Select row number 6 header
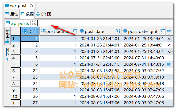Viewport: 176px width, 109px height. point(16,71)
